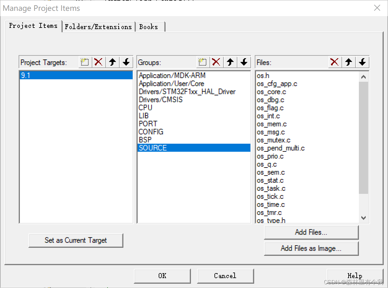
Task: Move project target up
Action: pyautogui.click(x=112, y=62)
